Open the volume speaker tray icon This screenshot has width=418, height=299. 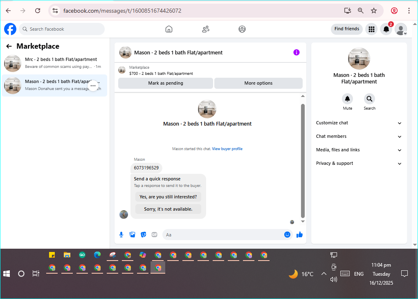point(333,279)
